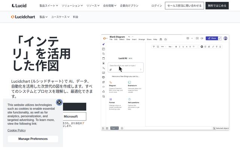
Task: Open the Lucid AI sparkle panel icon
Action: pyautogui.click(x=103, y=44)
